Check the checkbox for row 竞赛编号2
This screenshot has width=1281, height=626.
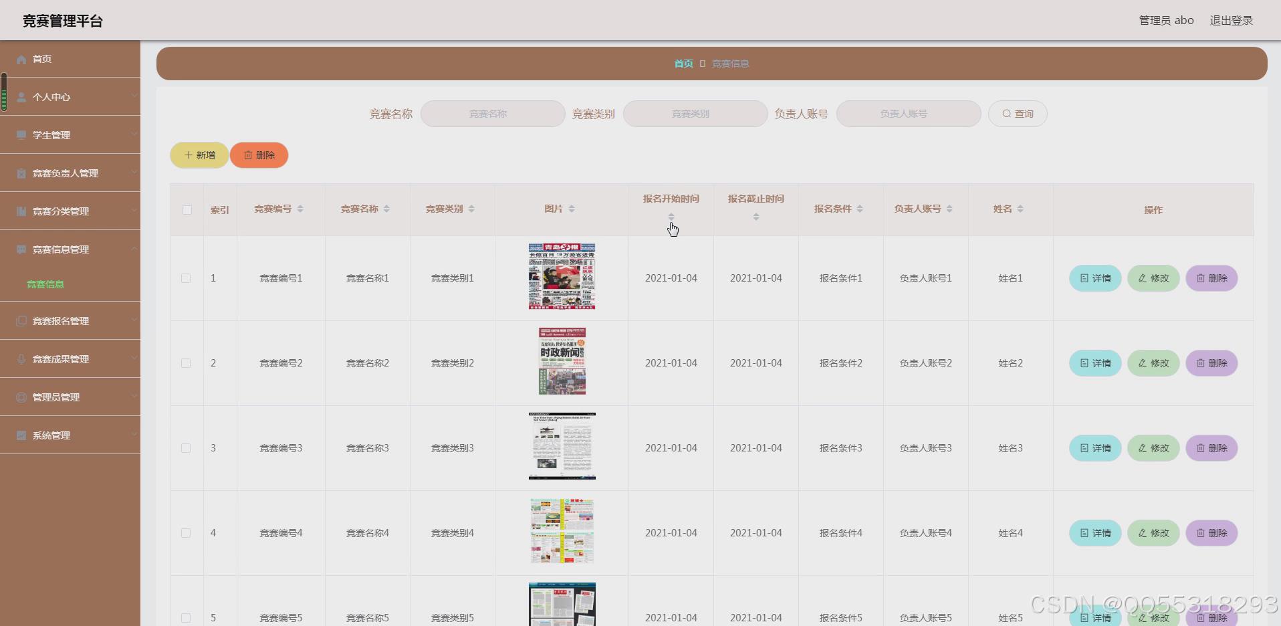[x=186, y=363]
